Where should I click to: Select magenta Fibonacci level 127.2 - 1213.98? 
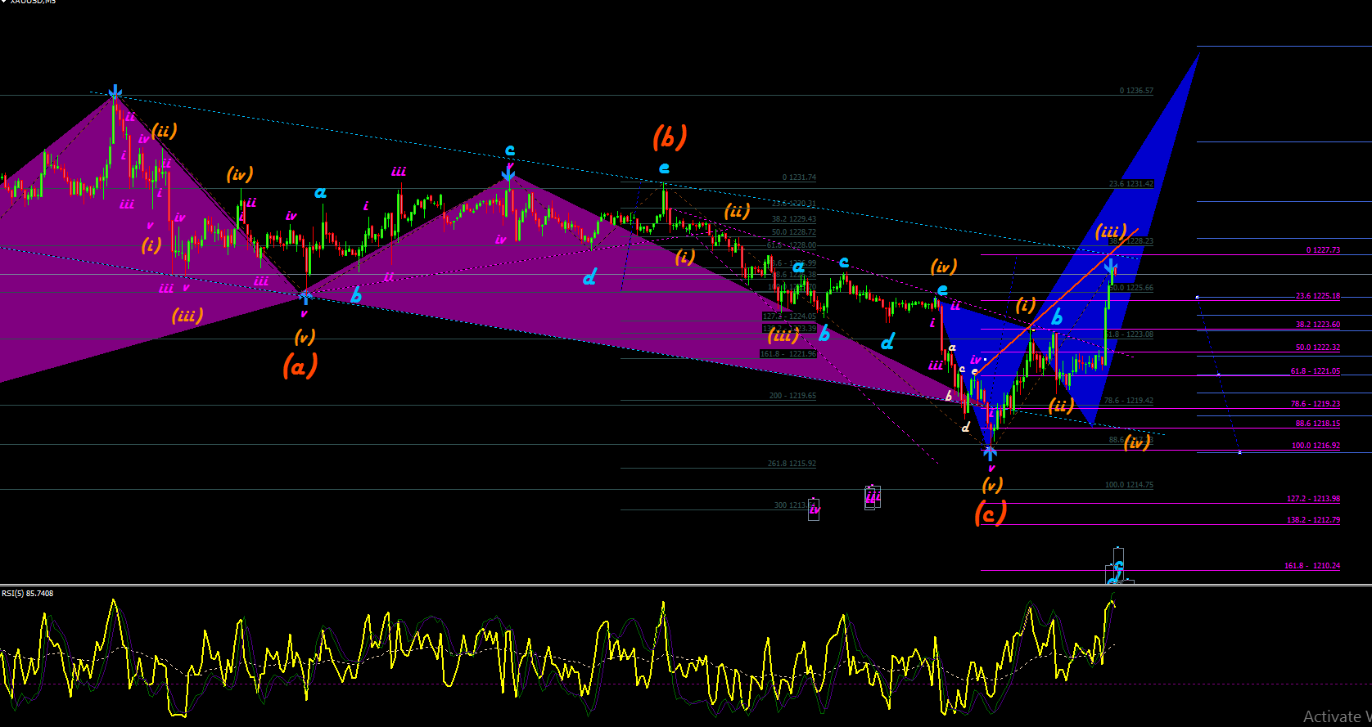point(1313,499)
